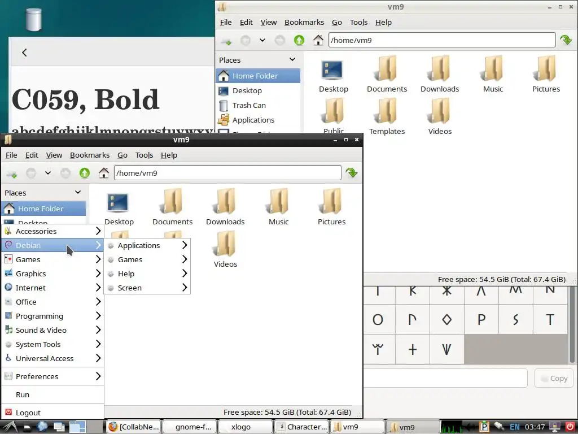Open Downloads folder in back vm9 window

coord(440,74)
